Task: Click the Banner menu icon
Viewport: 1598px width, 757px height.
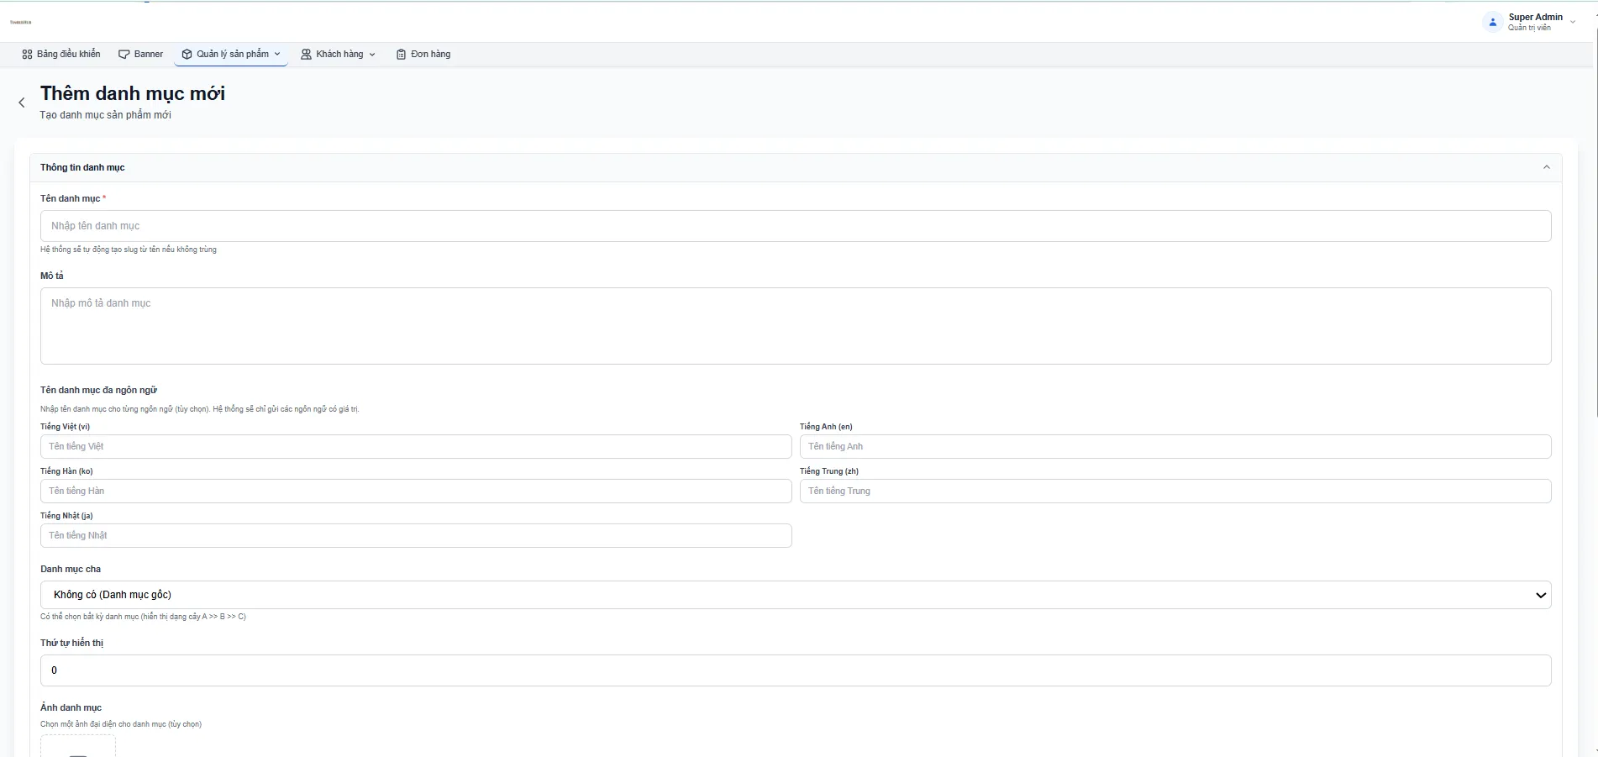Action: [x=124, y=54]
